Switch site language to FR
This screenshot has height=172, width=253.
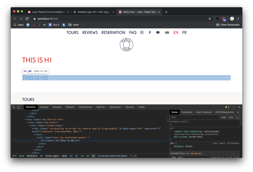point(184,33)
